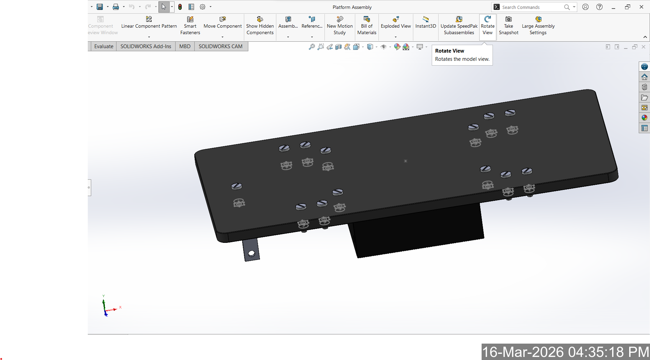
Task: Toggle the Select cursor tool
Action: (164, 7)
